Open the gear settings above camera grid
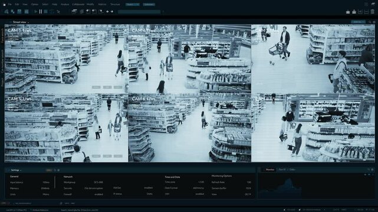This screenshot has height=212, width=378. click(374, 22)
